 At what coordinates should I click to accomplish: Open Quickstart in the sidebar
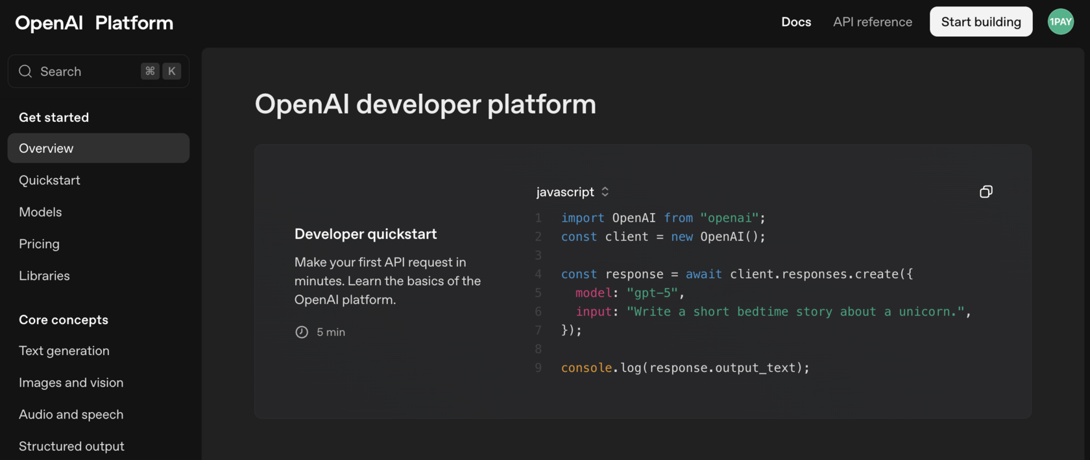coord(49,180)
